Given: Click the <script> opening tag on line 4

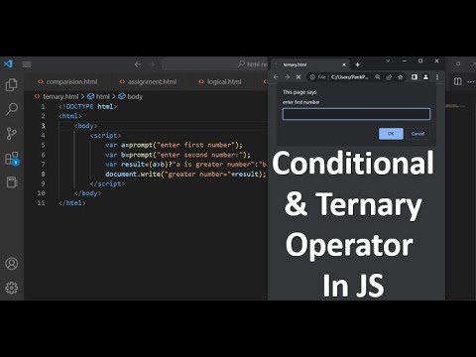Looking at the screenshot, I should pyautogui.click(x=105, y=135).
